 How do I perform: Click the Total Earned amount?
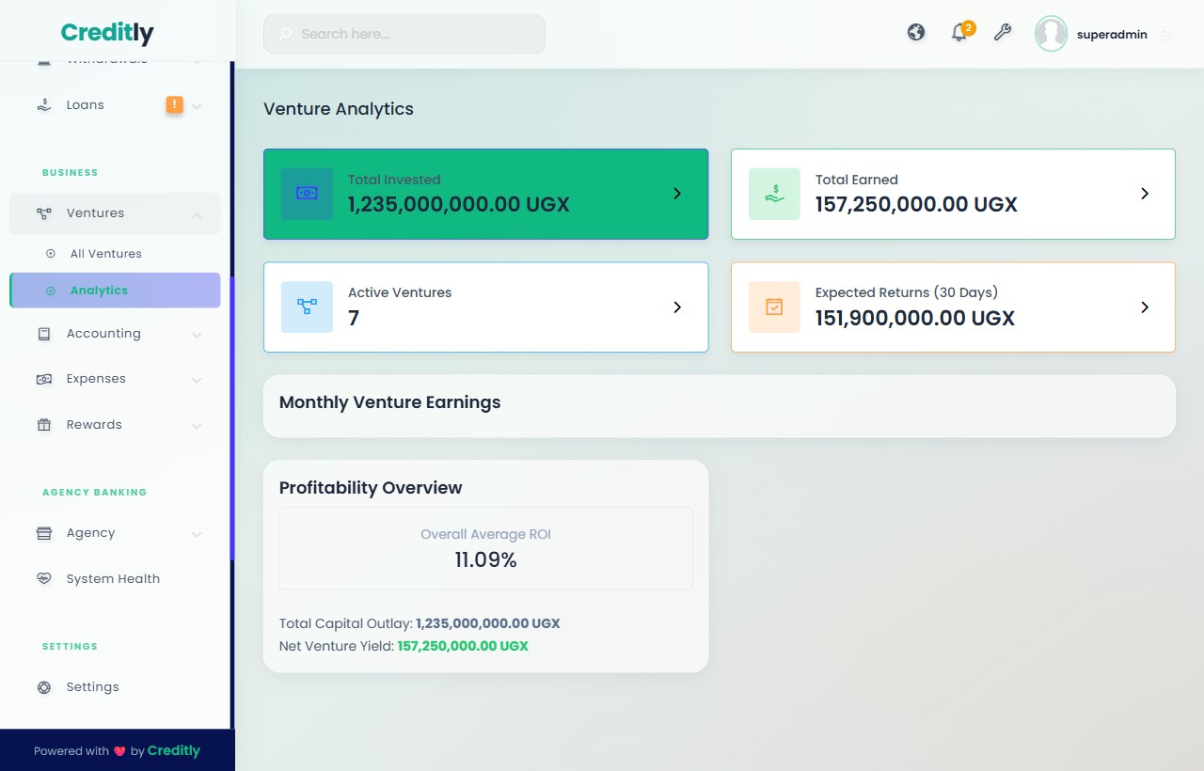916,205
